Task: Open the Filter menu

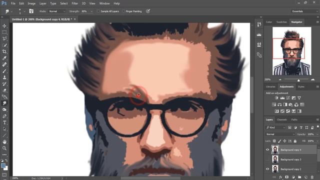Action: coord(74,3)
